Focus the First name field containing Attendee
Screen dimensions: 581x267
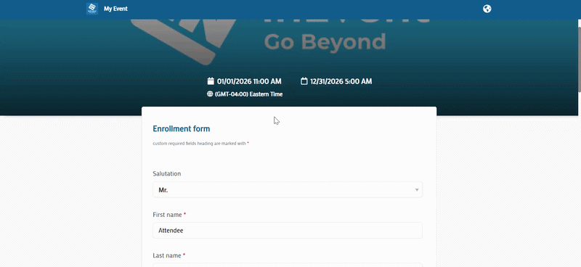(288, 230)
